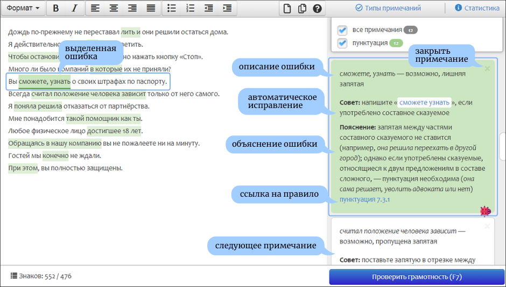
Task: Insert a bulleted list
Action: point(172,9)
